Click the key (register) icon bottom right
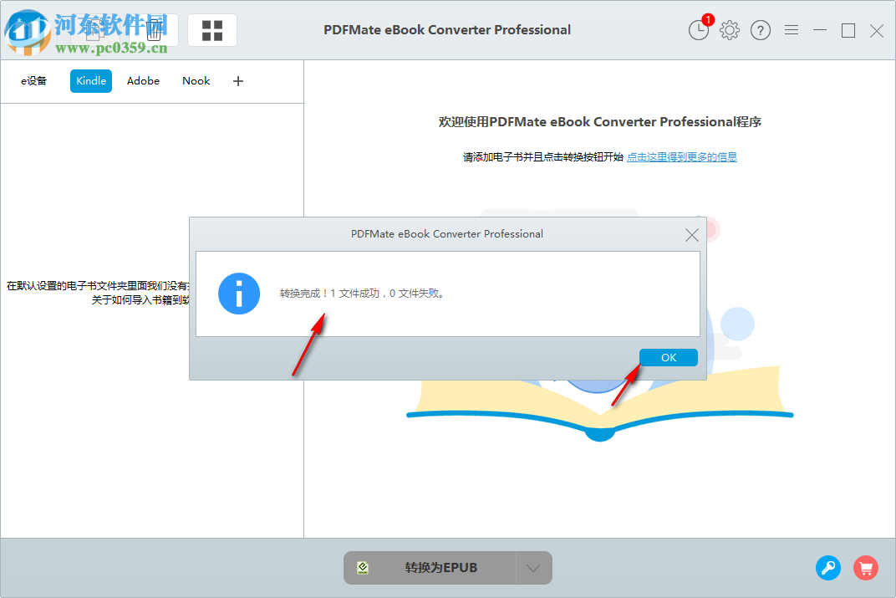This screenshot has width=896, height=598. click(x=828, y=568)
